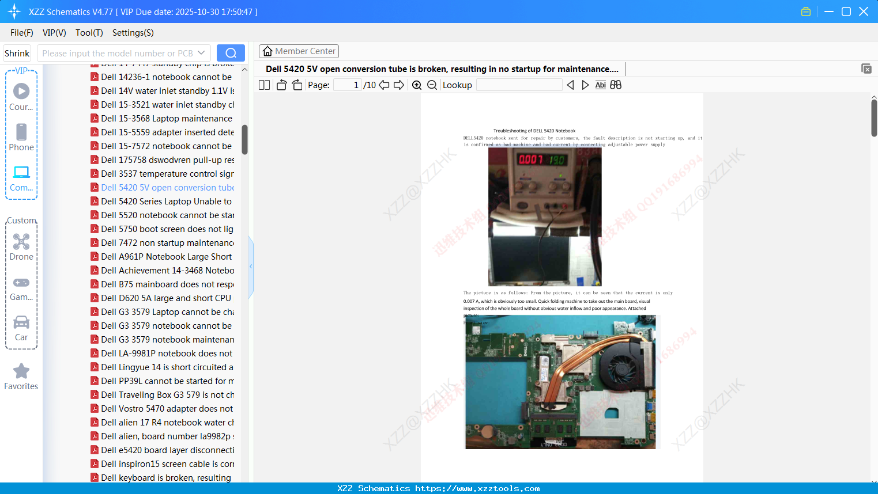Viewport: 878px width, 494px height.
Task: Open 'Dell 14V water inlet standby 1.1V' file
Action: (x=162, y=91)
